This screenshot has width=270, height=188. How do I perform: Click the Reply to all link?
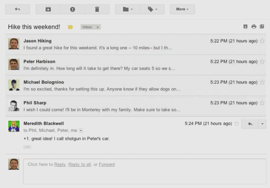[x=80, y=164]
